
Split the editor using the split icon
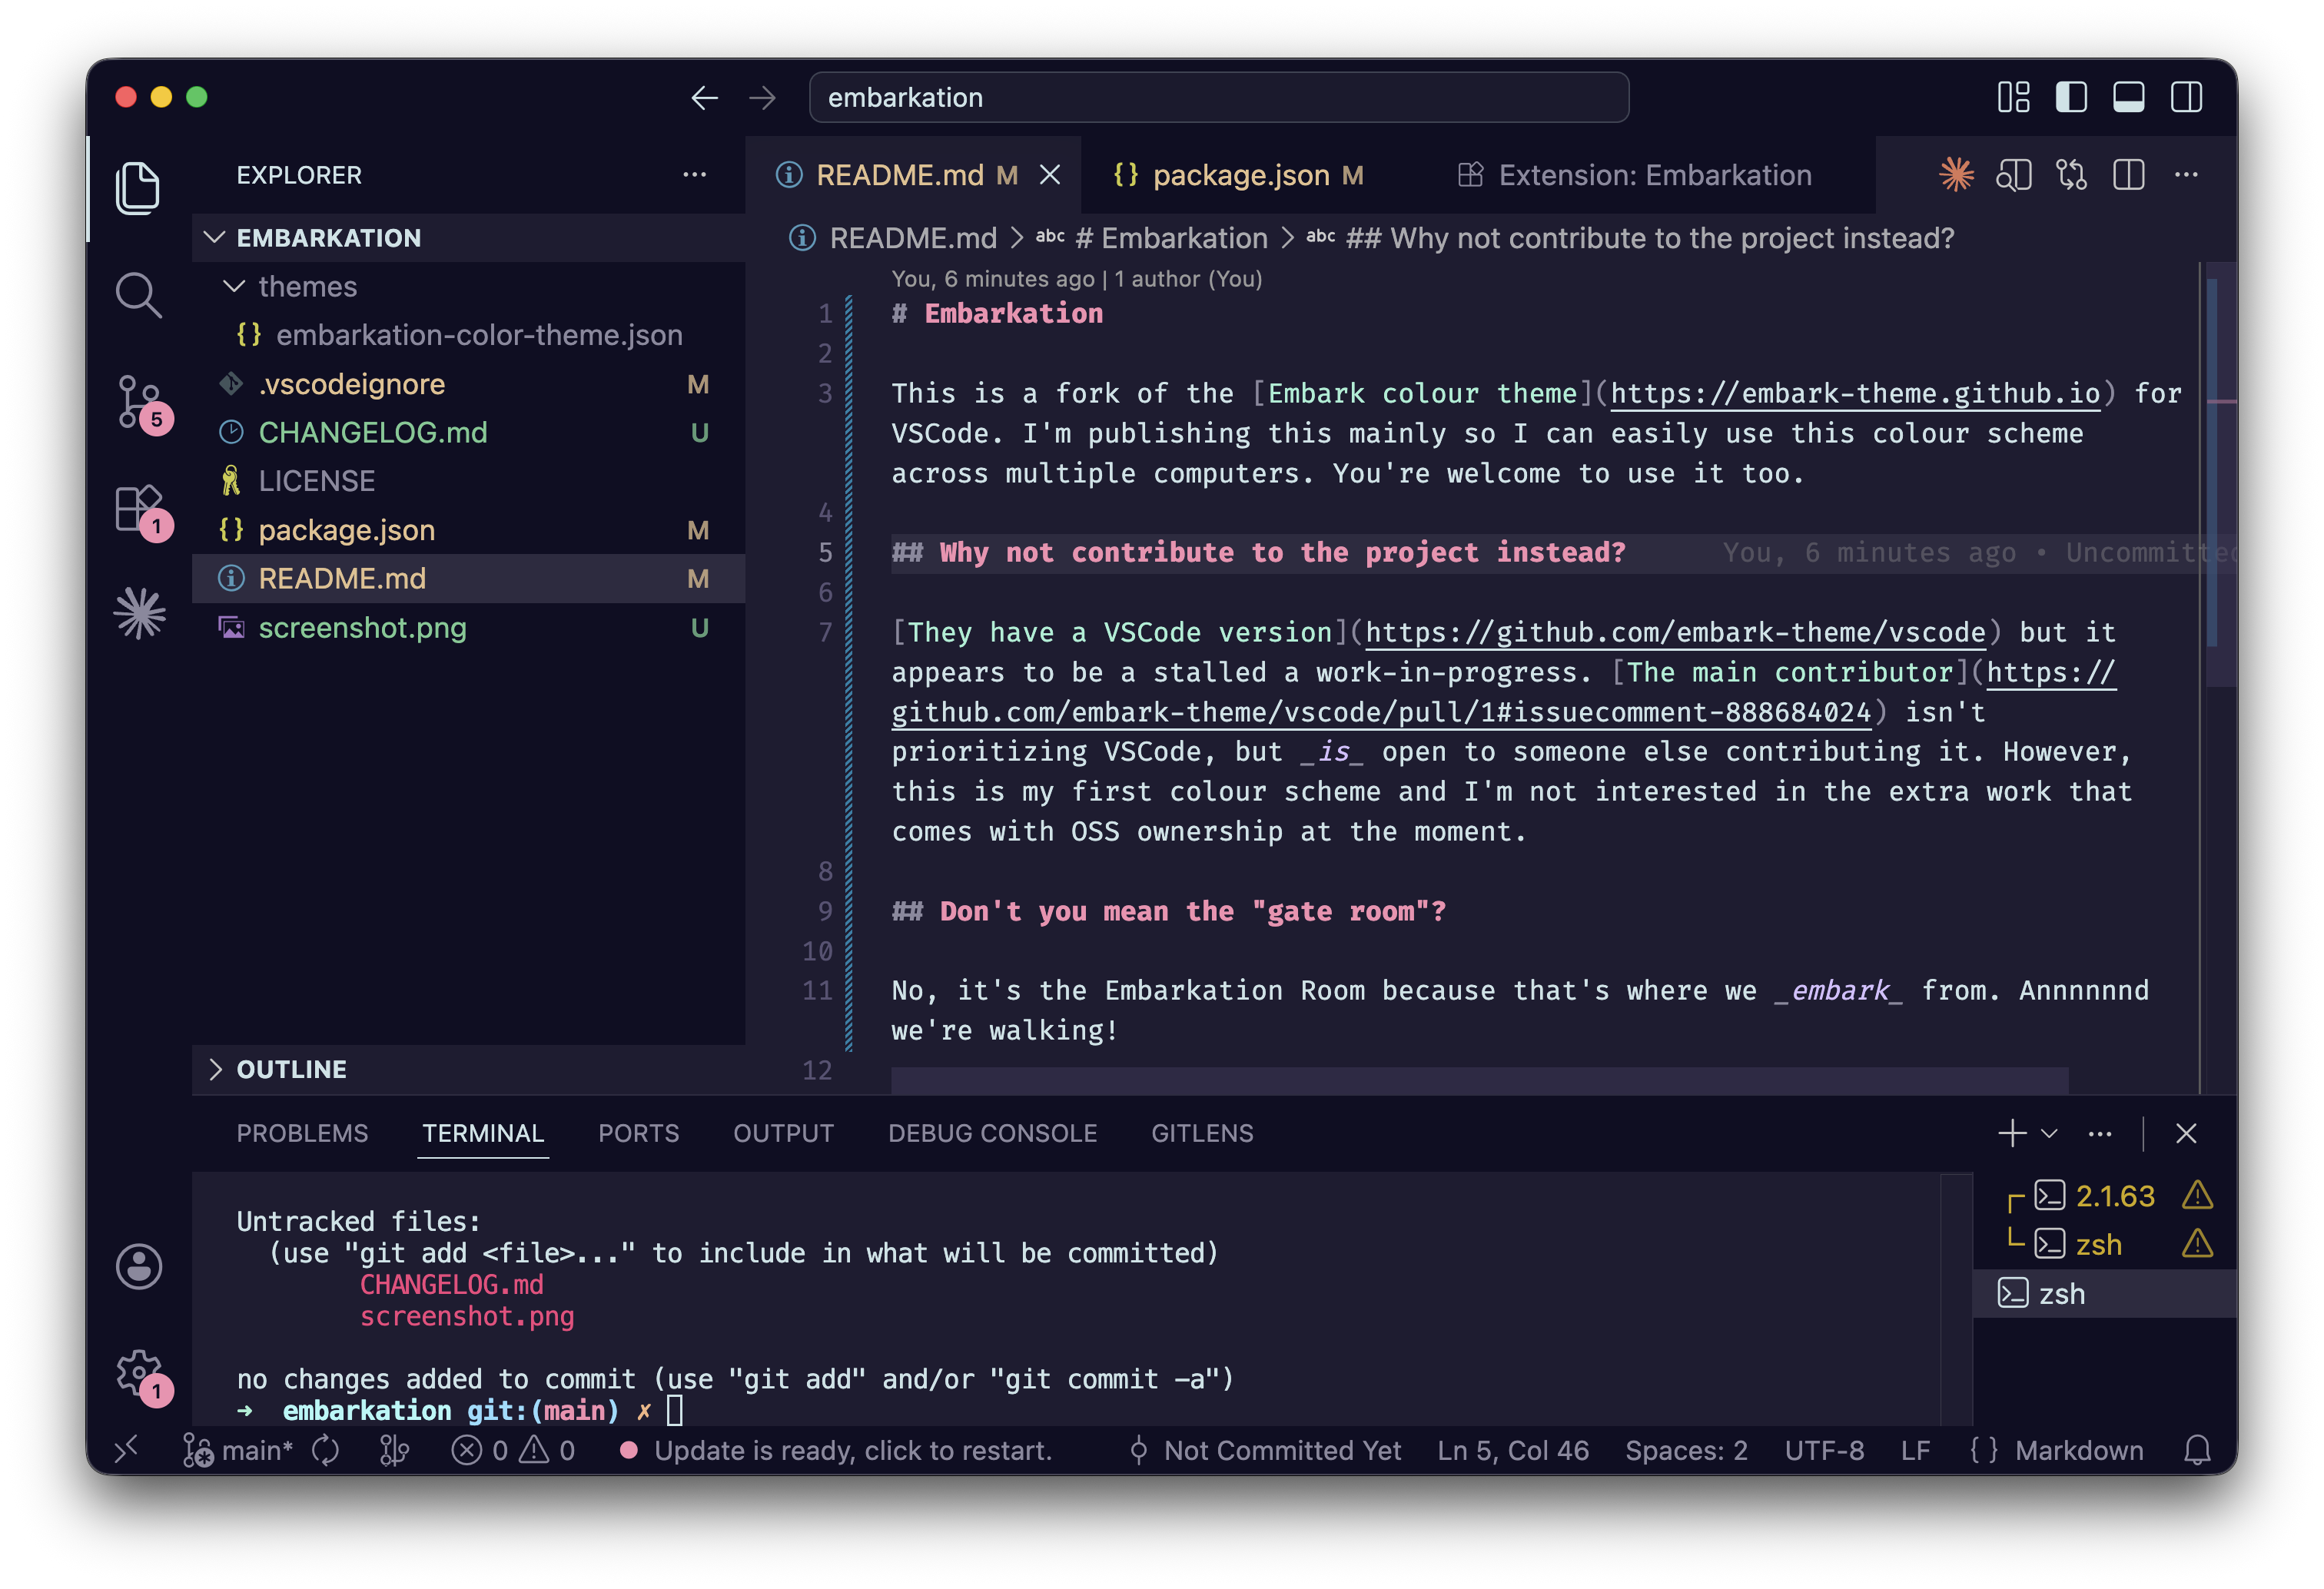(x=2128, y=174)
